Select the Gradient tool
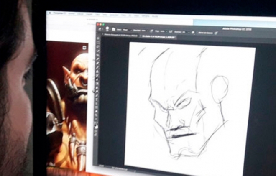Viewport: 276px width, 176px height. tap(97, 84)
